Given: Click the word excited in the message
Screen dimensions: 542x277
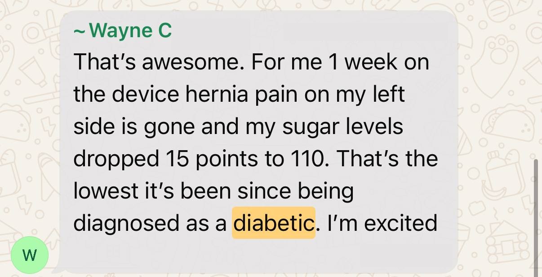Looking at the screenshot, I should (x=400, y=223).
